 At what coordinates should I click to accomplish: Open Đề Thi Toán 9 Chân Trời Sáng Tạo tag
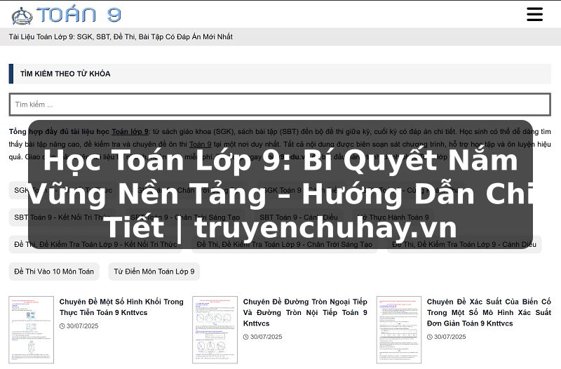point(285,244)
